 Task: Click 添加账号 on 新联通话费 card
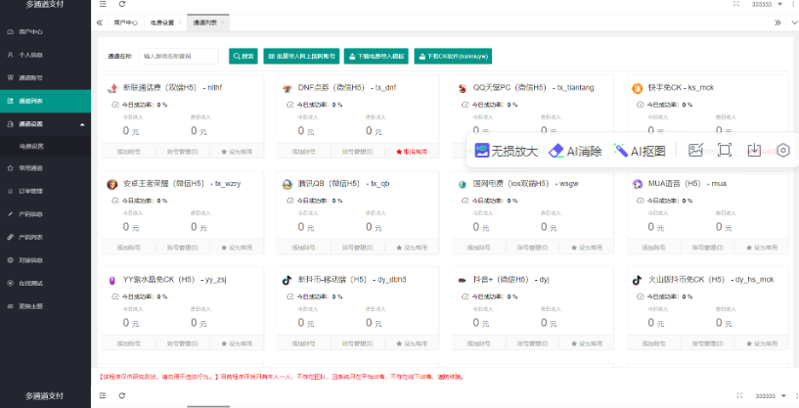128,152
